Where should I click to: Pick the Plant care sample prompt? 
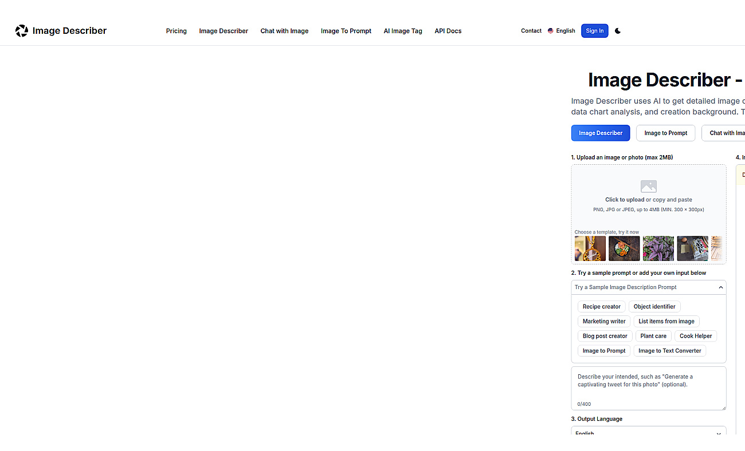653,337
